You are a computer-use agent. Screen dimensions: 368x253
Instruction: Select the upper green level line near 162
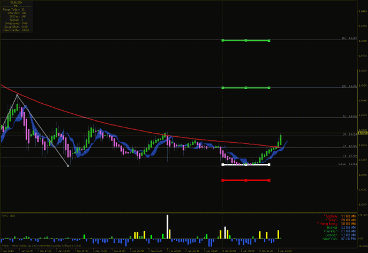pos(246,41)
